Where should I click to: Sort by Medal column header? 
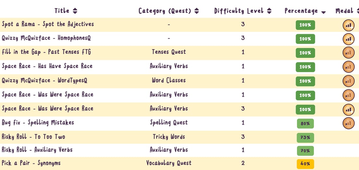(347, 11)
